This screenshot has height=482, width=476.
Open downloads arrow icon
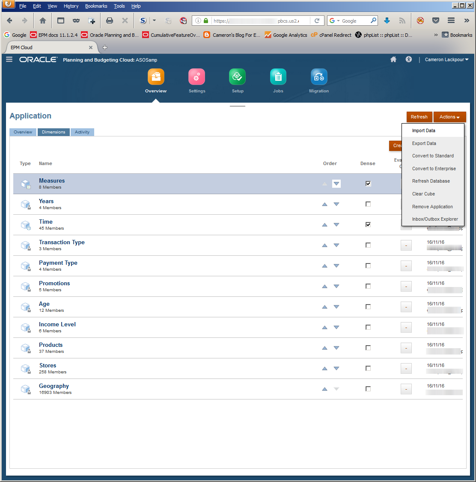click(387, 21)
